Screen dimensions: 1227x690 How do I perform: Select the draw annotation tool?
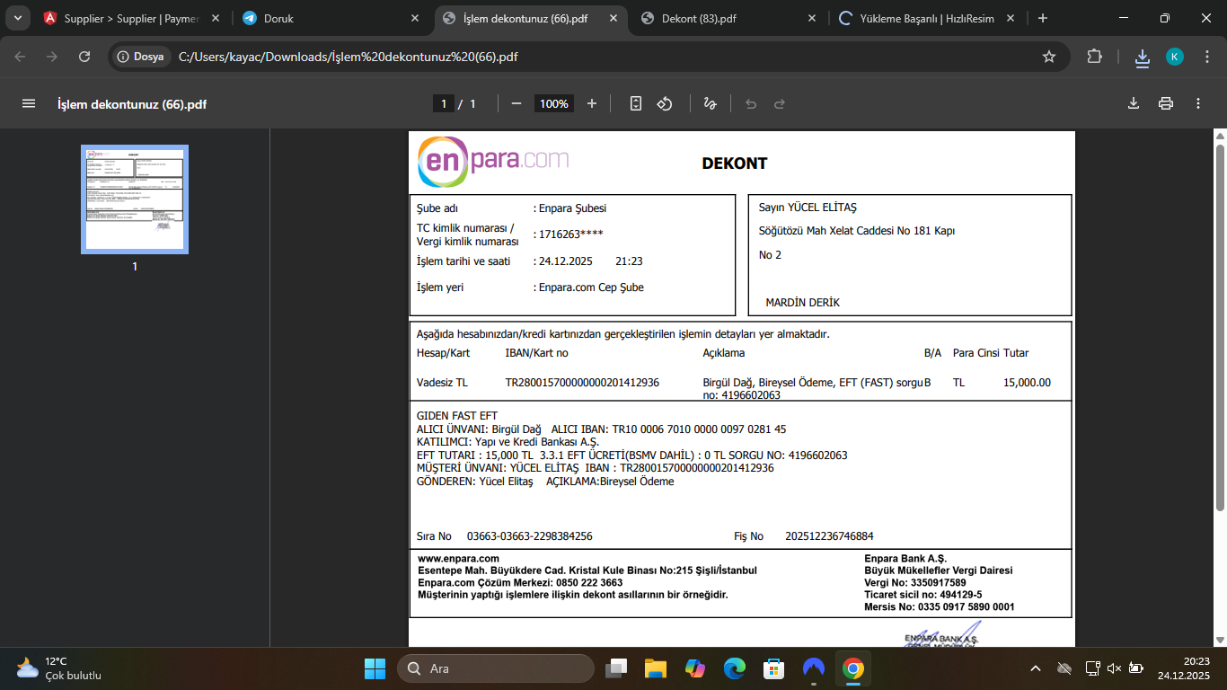pos(710,103)
